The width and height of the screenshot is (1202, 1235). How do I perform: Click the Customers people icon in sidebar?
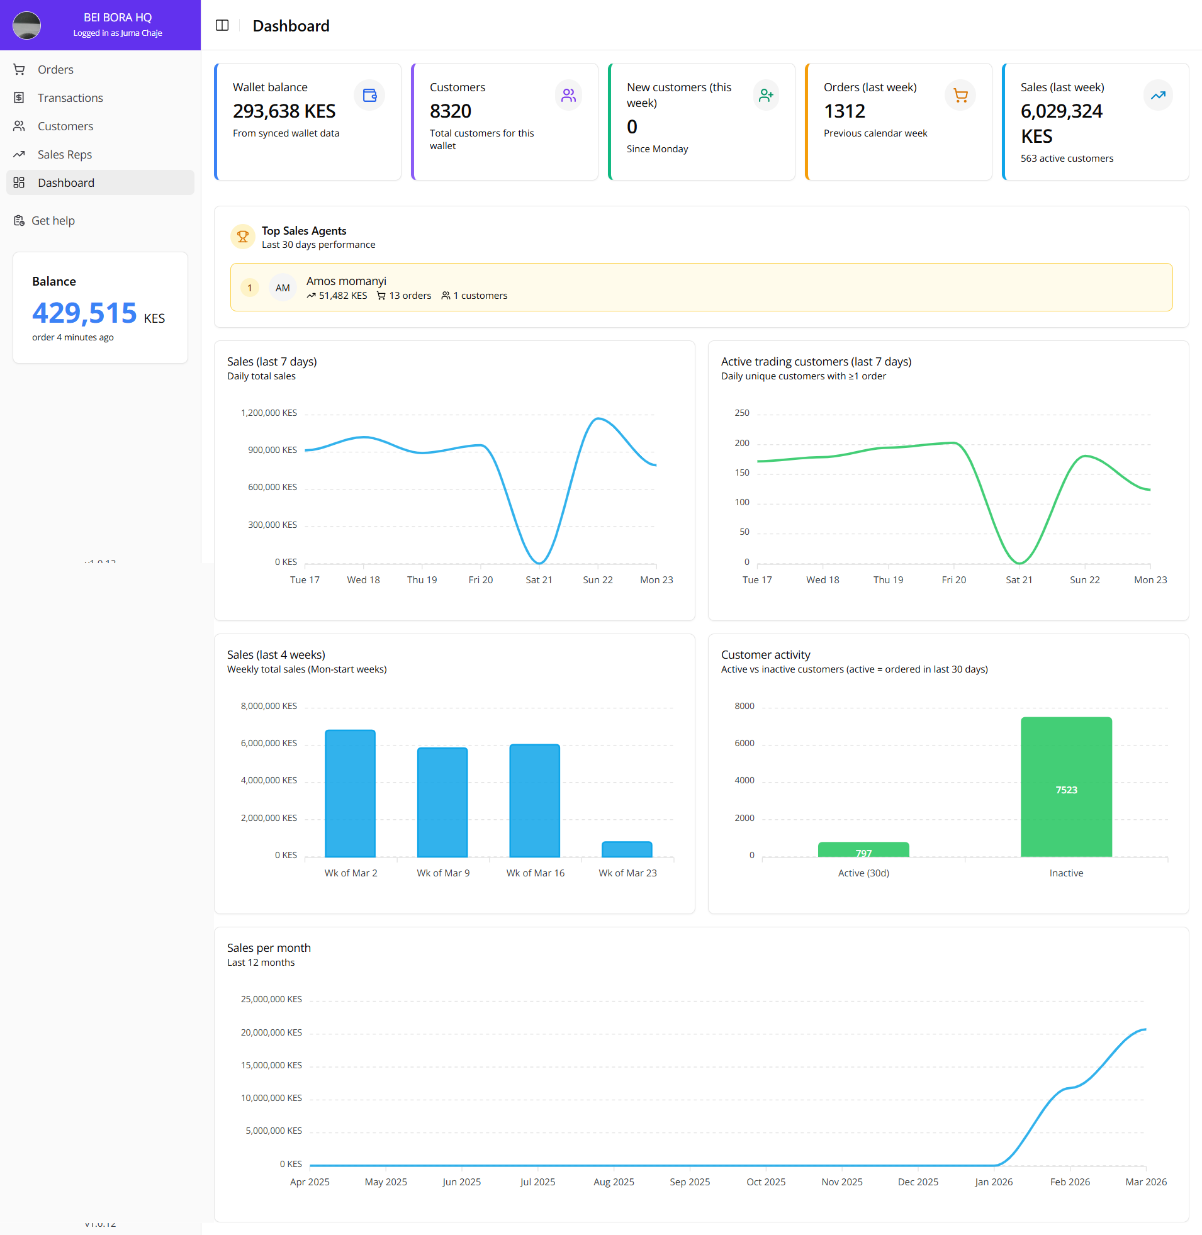coord(19,126)
